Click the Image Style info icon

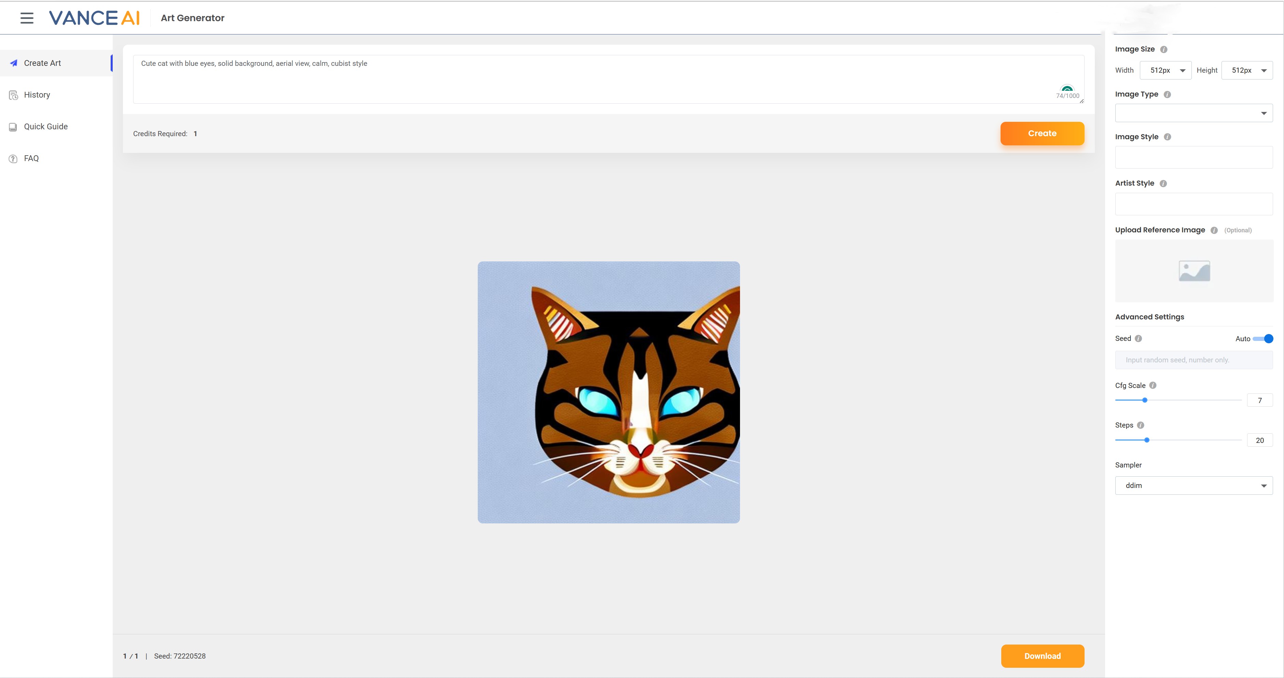[x=1167, y=137]
